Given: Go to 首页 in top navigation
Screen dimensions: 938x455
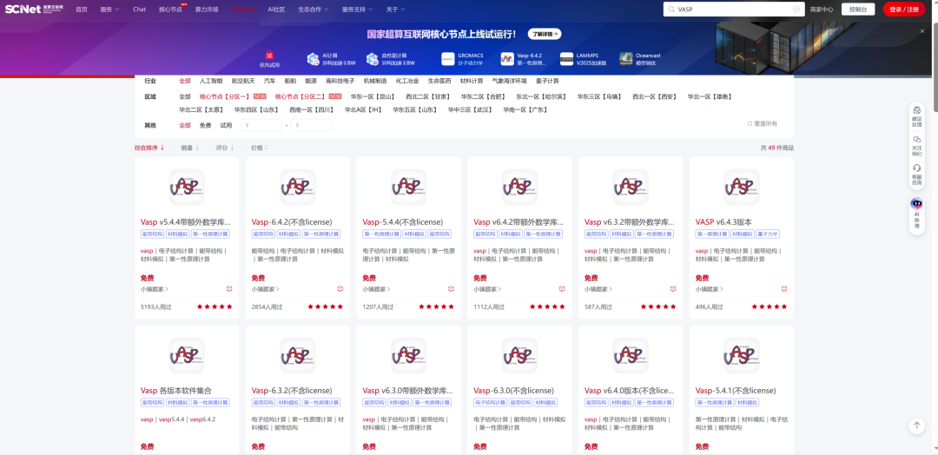Looking at the screenshot, I should pyautogui.click(x=82, y=10).
